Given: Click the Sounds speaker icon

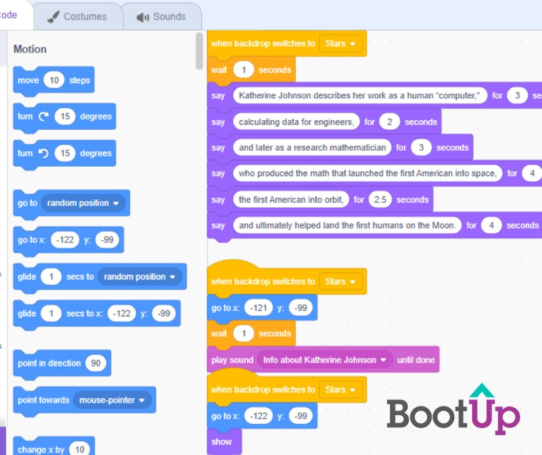Looking at the screenshot, I should 143,17.
